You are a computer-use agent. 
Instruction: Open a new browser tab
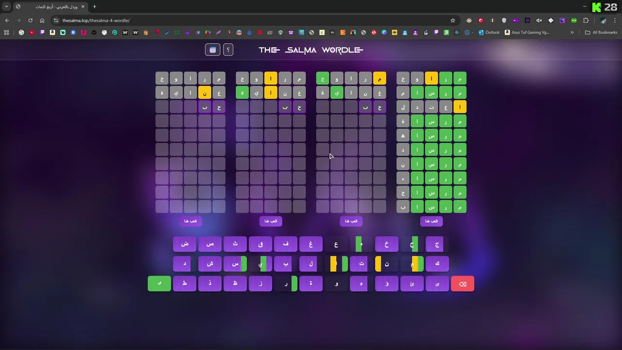click(94, 7)
